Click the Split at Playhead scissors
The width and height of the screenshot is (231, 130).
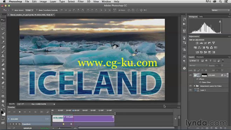pyautogui.click(x=42, y=112)
